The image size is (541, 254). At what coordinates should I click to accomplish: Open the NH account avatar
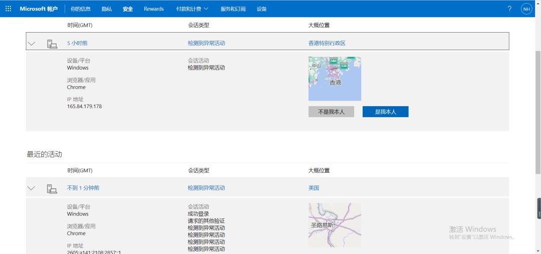point(526,9)
